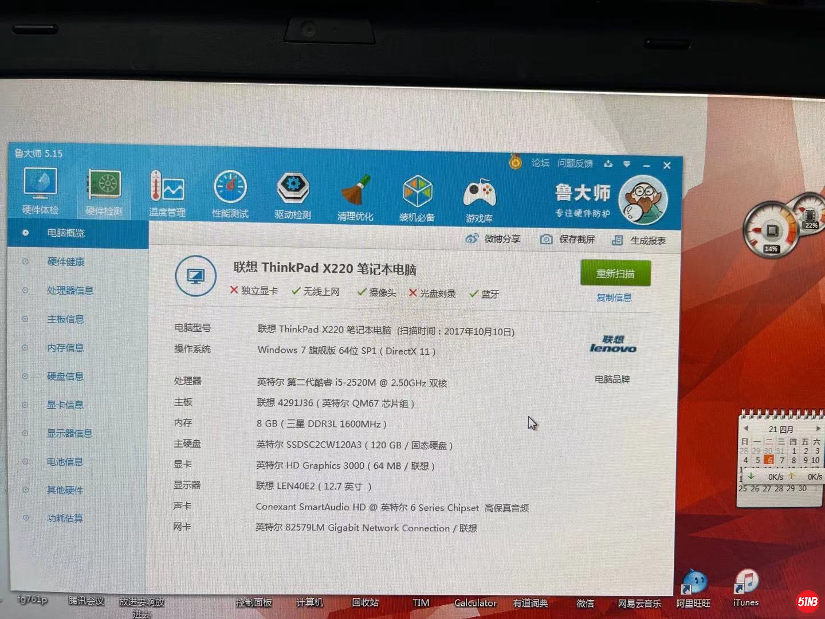The image size is (825, 619).
Task: Click 摄像头 feature indicator
Action: click(376, 292)
